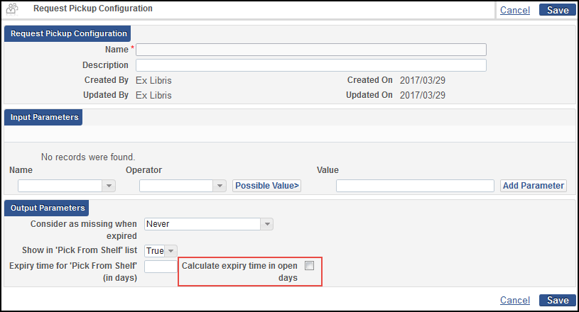The height and width of the screenshot is (312, 579).
Task: Click the bottom Save button
Action: click(558, 300)
